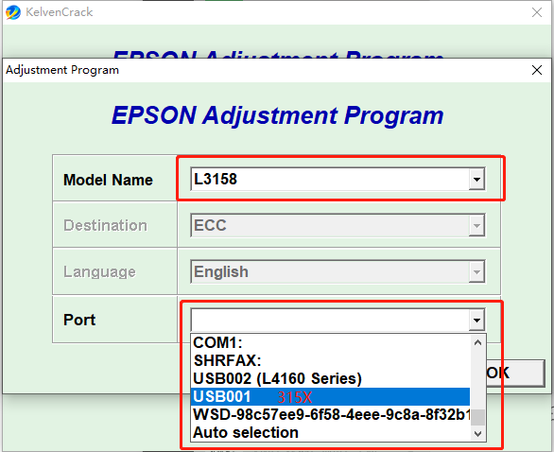Open the Port dropdown arrow
The width and height of the screenshot is (554, 452).
pyautogui.click(x=476, y=321)
